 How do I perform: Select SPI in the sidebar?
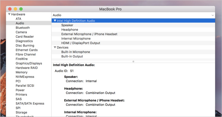18,108
